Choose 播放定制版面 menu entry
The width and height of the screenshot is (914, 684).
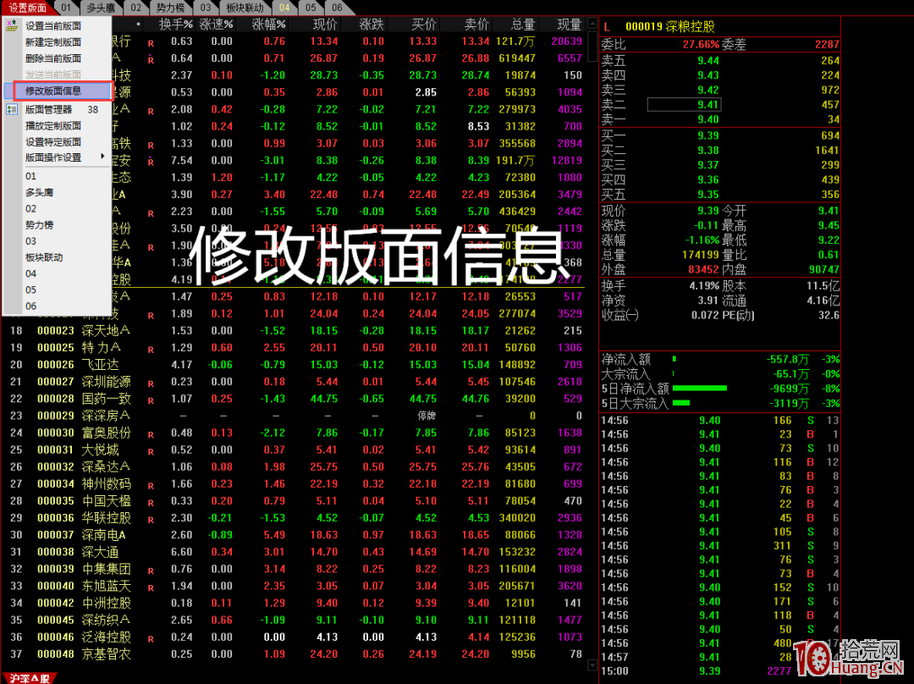coord(53,125)
